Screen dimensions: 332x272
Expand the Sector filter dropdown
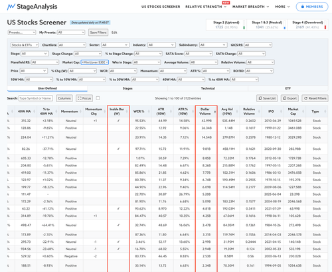tap(115, 45)
